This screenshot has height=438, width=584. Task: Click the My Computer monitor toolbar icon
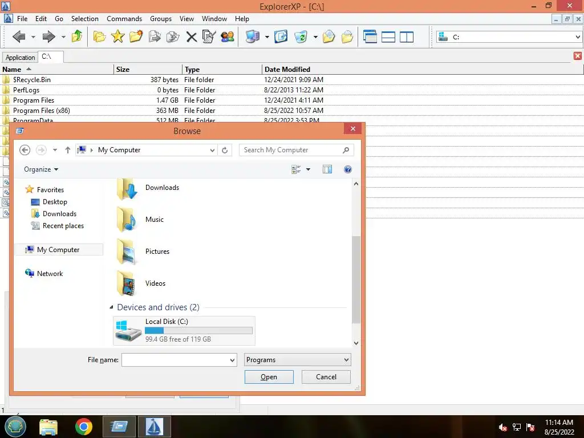[253, 36]
